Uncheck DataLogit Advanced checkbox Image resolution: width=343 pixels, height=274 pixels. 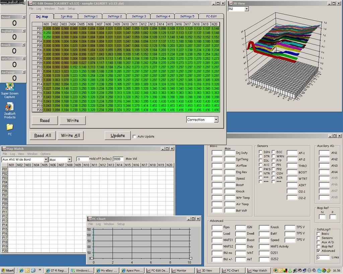click(x=319, y=251)
